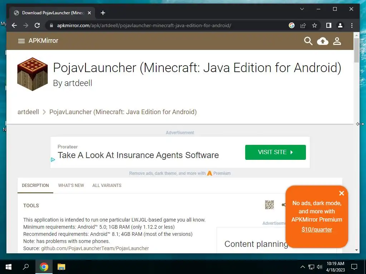Click Chrome in the taskbar
366x274 pixels.
(44, 267)
